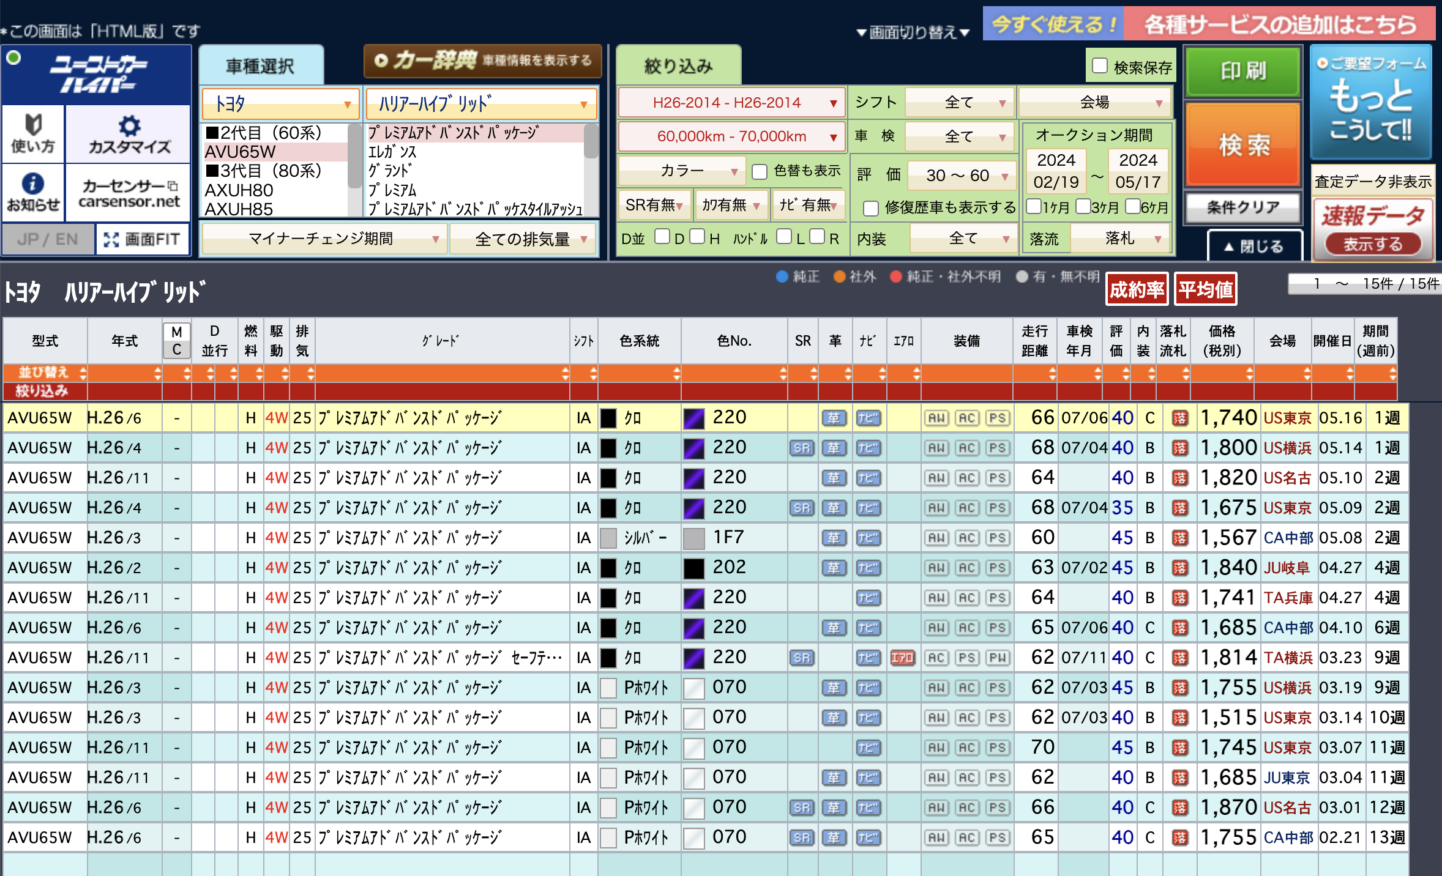This screenshot has width=1442, height=876.
Task: Open the 使い方 help icon
Action: pos(33,133)
